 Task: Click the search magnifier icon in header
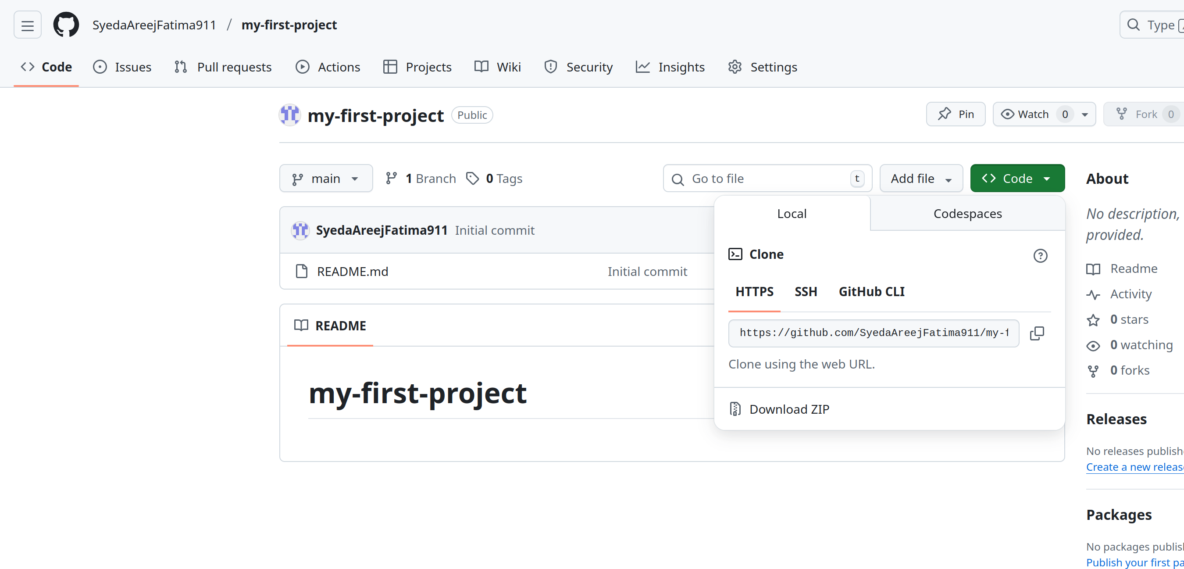click(1134, 25)
